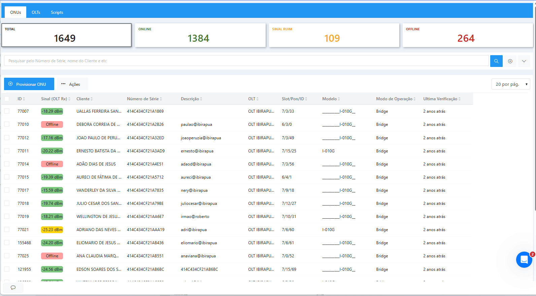Image resolution: width=536 pixels, height=296 pixels.
Task: Click the blue search magnifier button
Action: click(x=496, y=61)
